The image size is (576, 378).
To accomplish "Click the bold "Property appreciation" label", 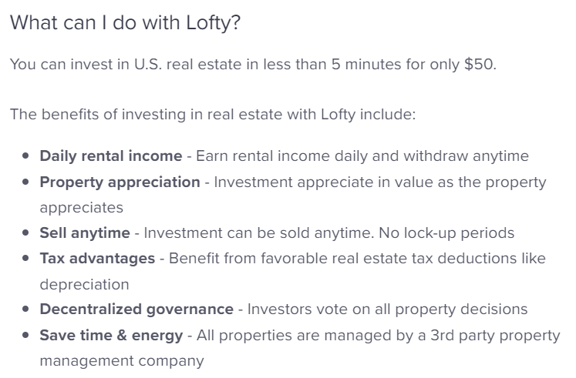I will (x=120, y=182).
